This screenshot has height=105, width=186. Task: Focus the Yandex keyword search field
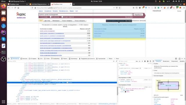click(x=86, y=15)
